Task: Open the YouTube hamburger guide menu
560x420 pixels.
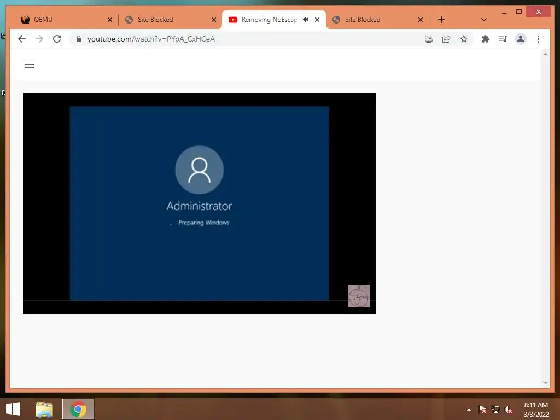Action: [30, 65]
